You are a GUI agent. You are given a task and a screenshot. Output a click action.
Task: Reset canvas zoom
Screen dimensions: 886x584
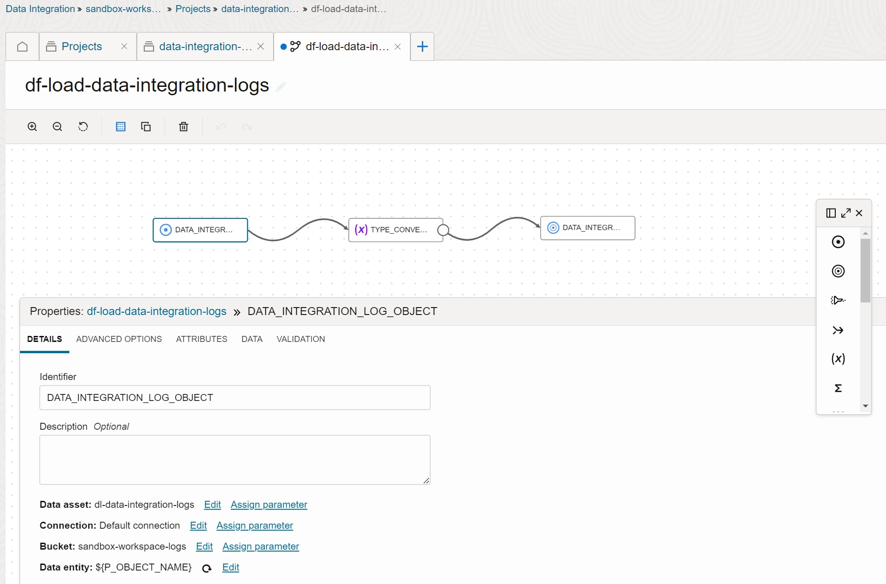(x=83, y=127)
